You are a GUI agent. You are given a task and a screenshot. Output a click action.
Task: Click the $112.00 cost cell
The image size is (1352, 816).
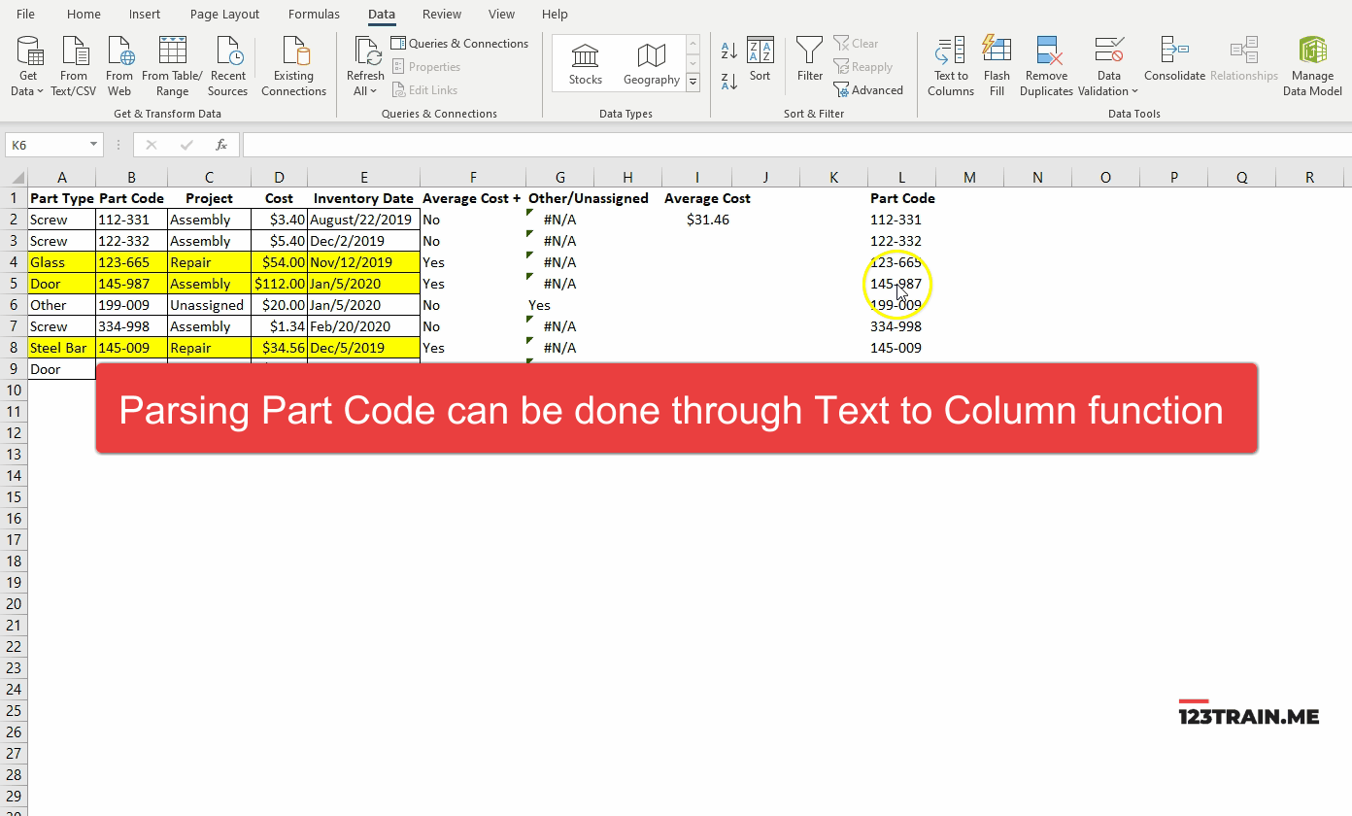[x=279, y=284]
